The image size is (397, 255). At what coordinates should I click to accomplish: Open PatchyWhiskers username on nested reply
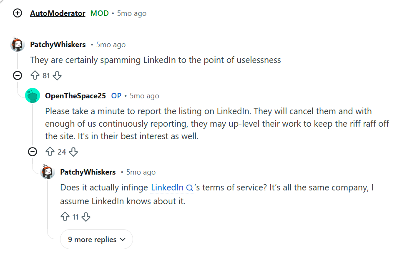pyautogui.click(x=88, y=172)
